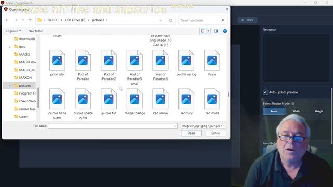Go up one folder level

click(30, 20)
